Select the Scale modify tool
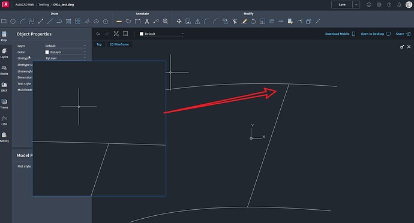The width and height of the screenshot is (414, 223). tap(262, 22)
